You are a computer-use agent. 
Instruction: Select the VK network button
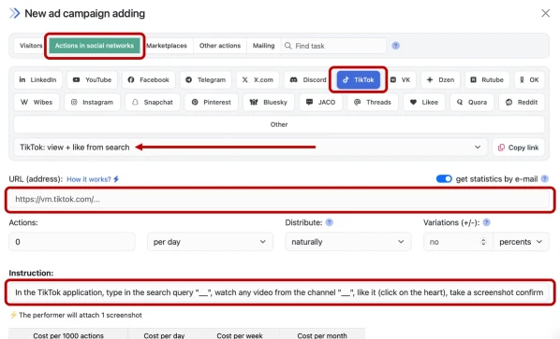tap(401, 79)
